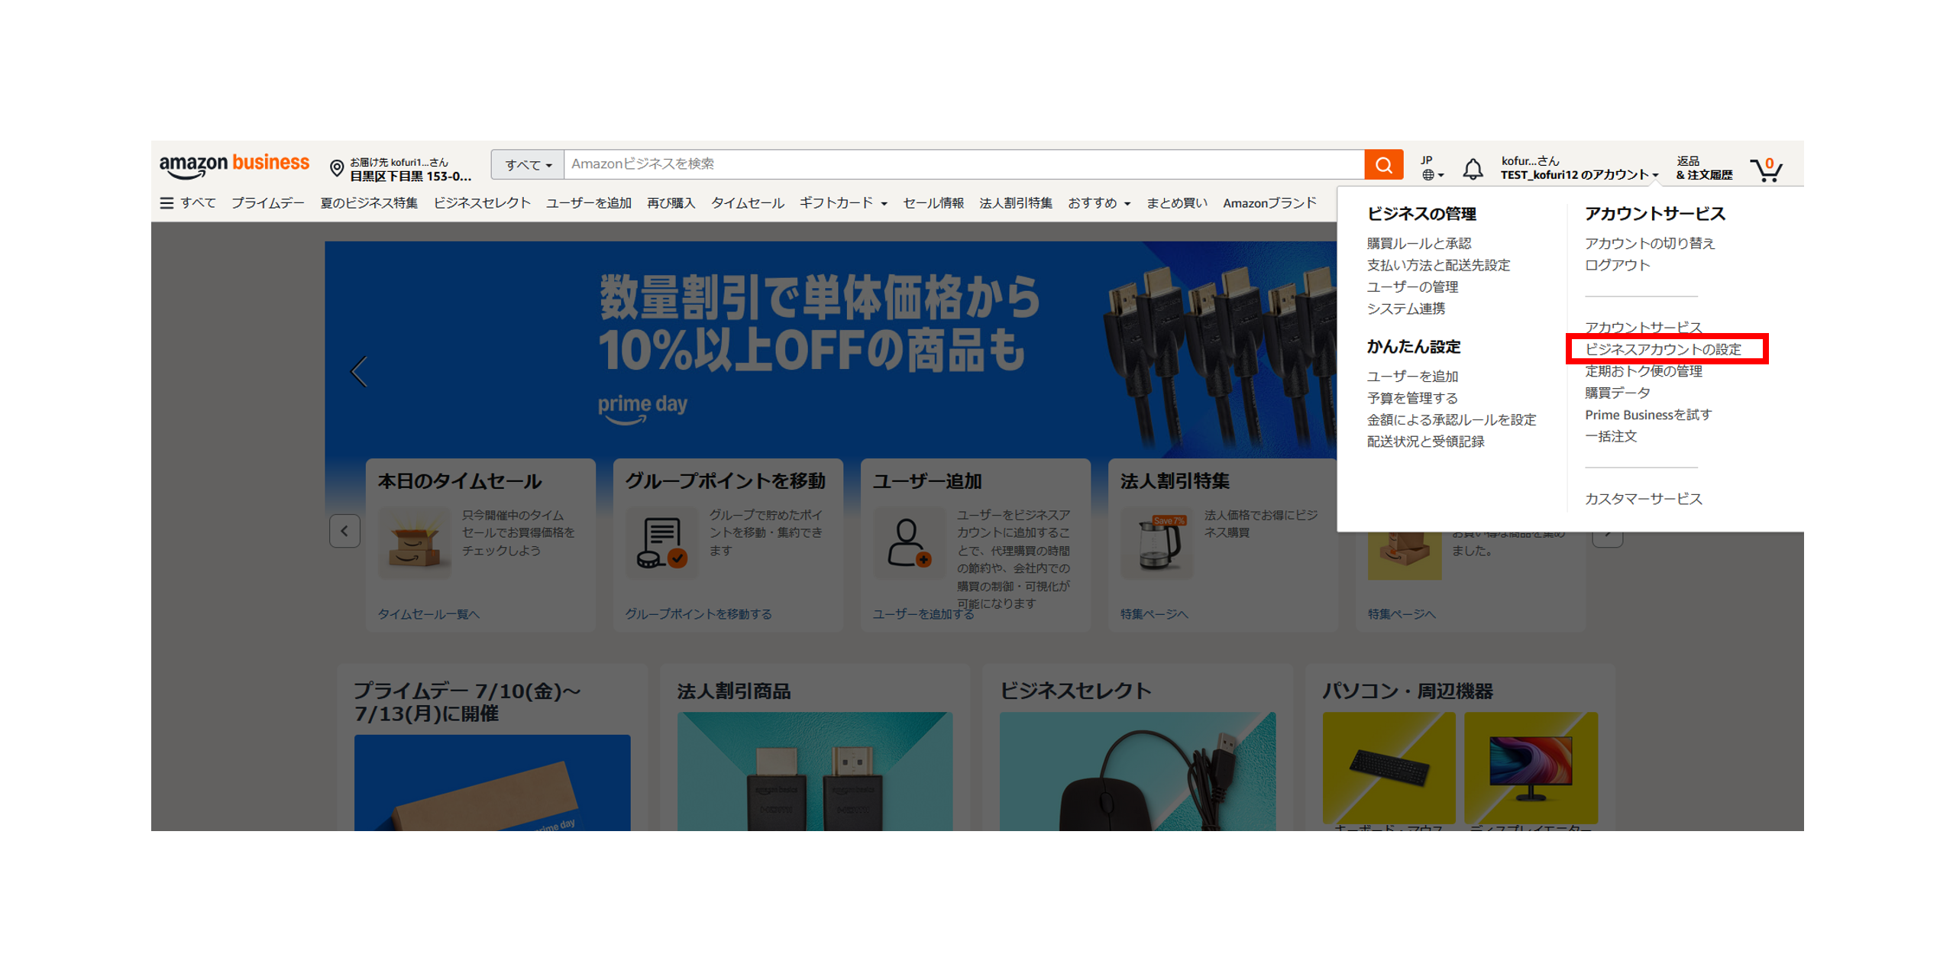Click the keyboard thumbnail under パソコン・周辺機器
Screen dimensions: 1953x977
click(x=1388, y=767)
